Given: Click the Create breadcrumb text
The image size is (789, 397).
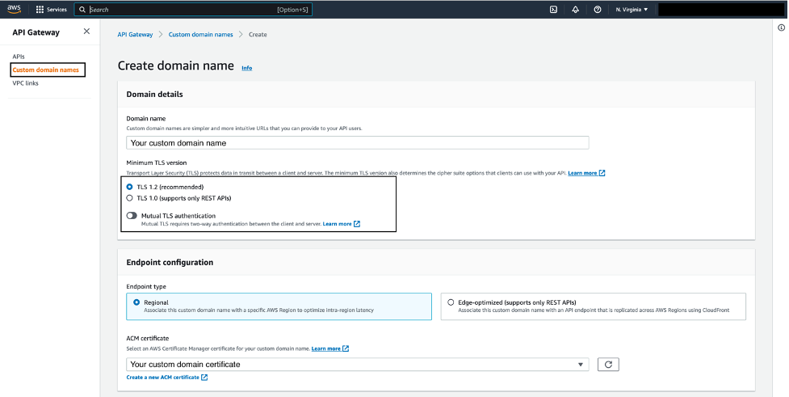Looking at the screenshot, I should 258,34.
